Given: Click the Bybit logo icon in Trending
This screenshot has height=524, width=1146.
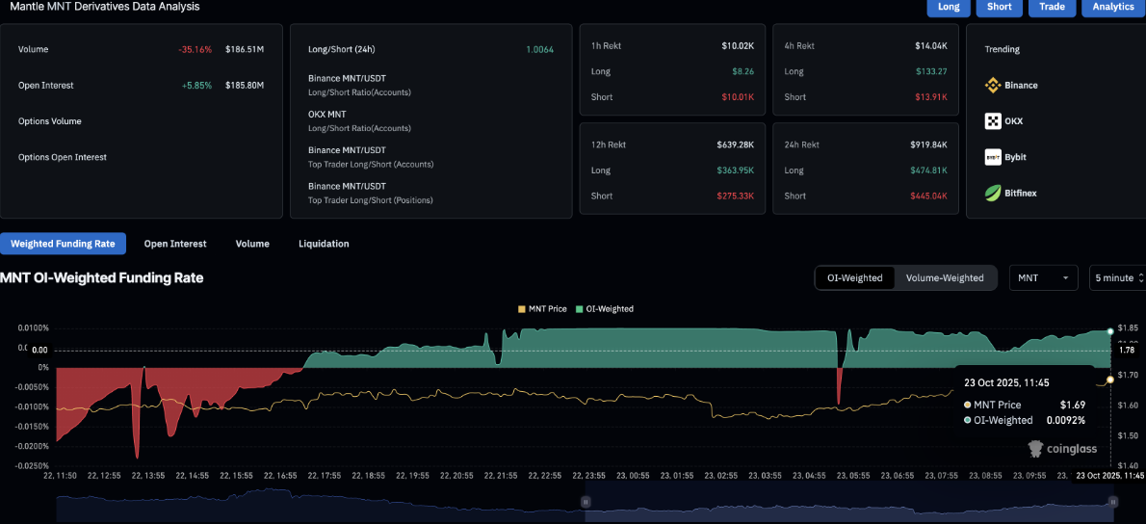Looking at the screenshot, I should click(x=993, y=157).
